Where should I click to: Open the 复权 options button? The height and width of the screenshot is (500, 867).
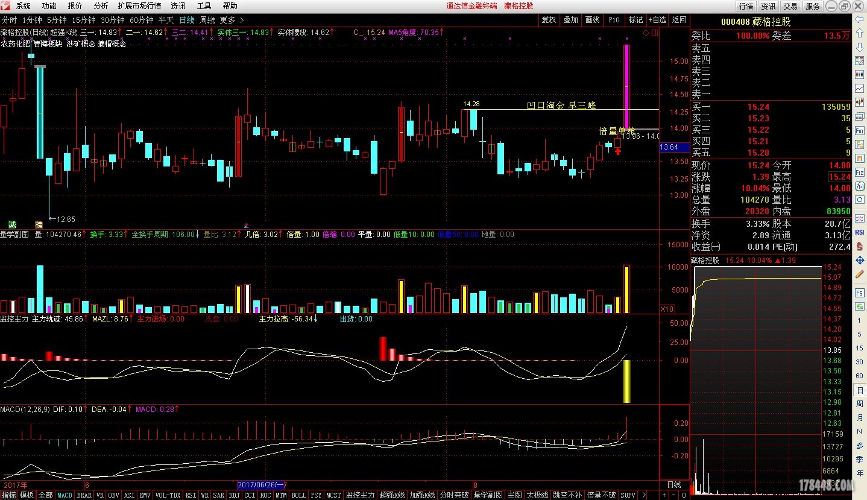point(549,20)
